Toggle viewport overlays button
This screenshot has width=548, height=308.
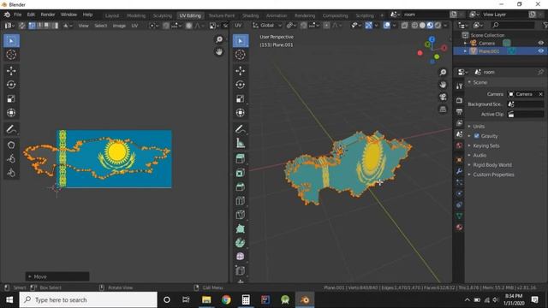(x=386, y=26)
